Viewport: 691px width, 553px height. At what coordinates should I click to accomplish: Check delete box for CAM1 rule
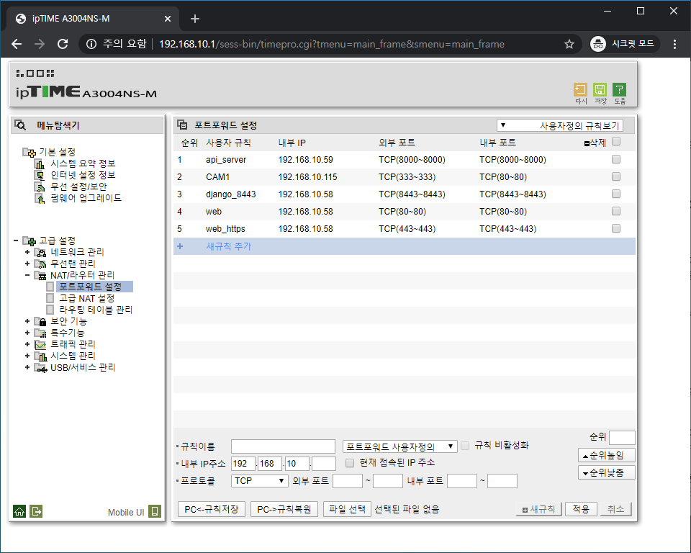click(x=616, y=176)
